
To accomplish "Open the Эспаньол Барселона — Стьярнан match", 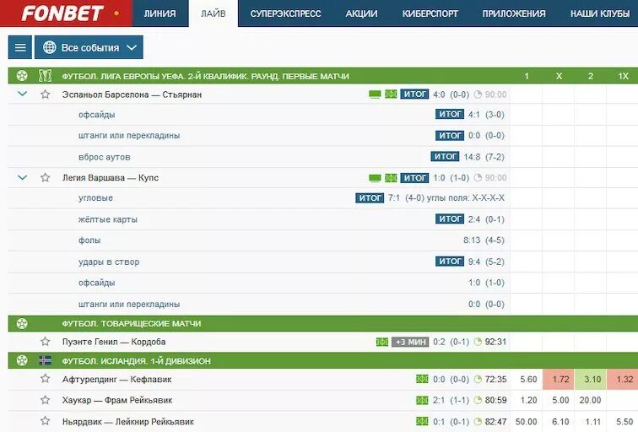I will pyautogui.click(x=132, y=94).
